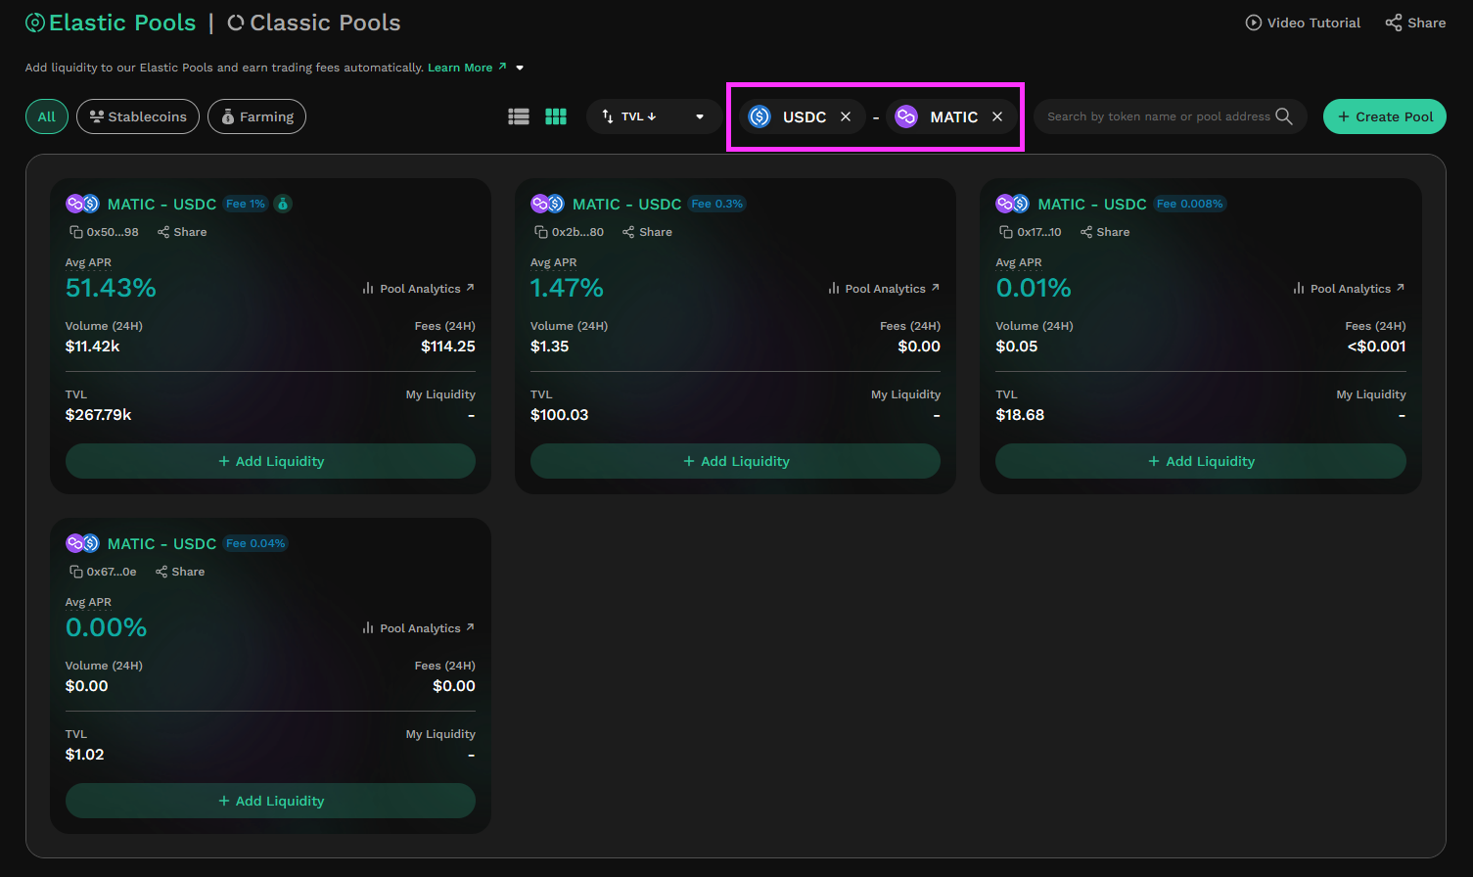Share the Fee 1% MATIC-USDC pool
The width and height of the screenshot is (1473, 877).
click(x=182, y=232)
